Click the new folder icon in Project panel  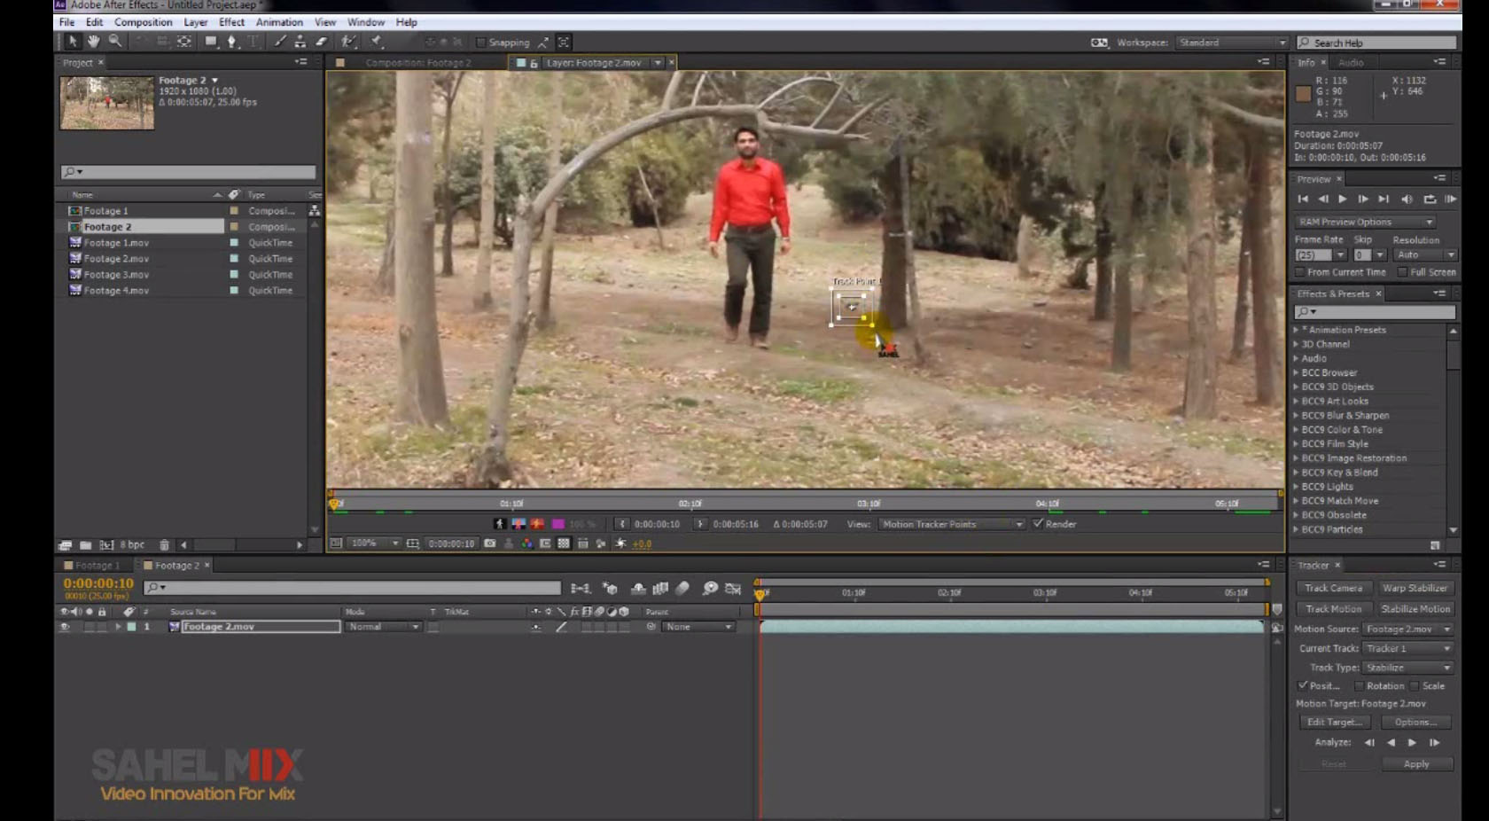(85, 545)
